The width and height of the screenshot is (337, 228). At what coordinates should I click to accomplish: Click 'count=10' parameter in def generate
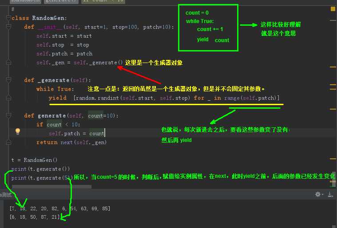tap(100, 116)
